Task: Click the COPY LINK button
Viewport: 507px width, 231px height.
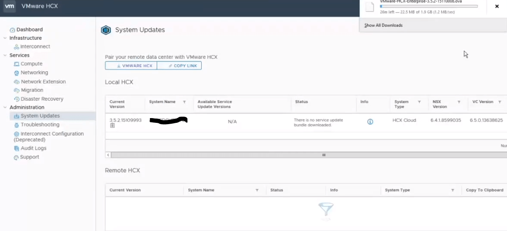Action: (x=179, y=66)
